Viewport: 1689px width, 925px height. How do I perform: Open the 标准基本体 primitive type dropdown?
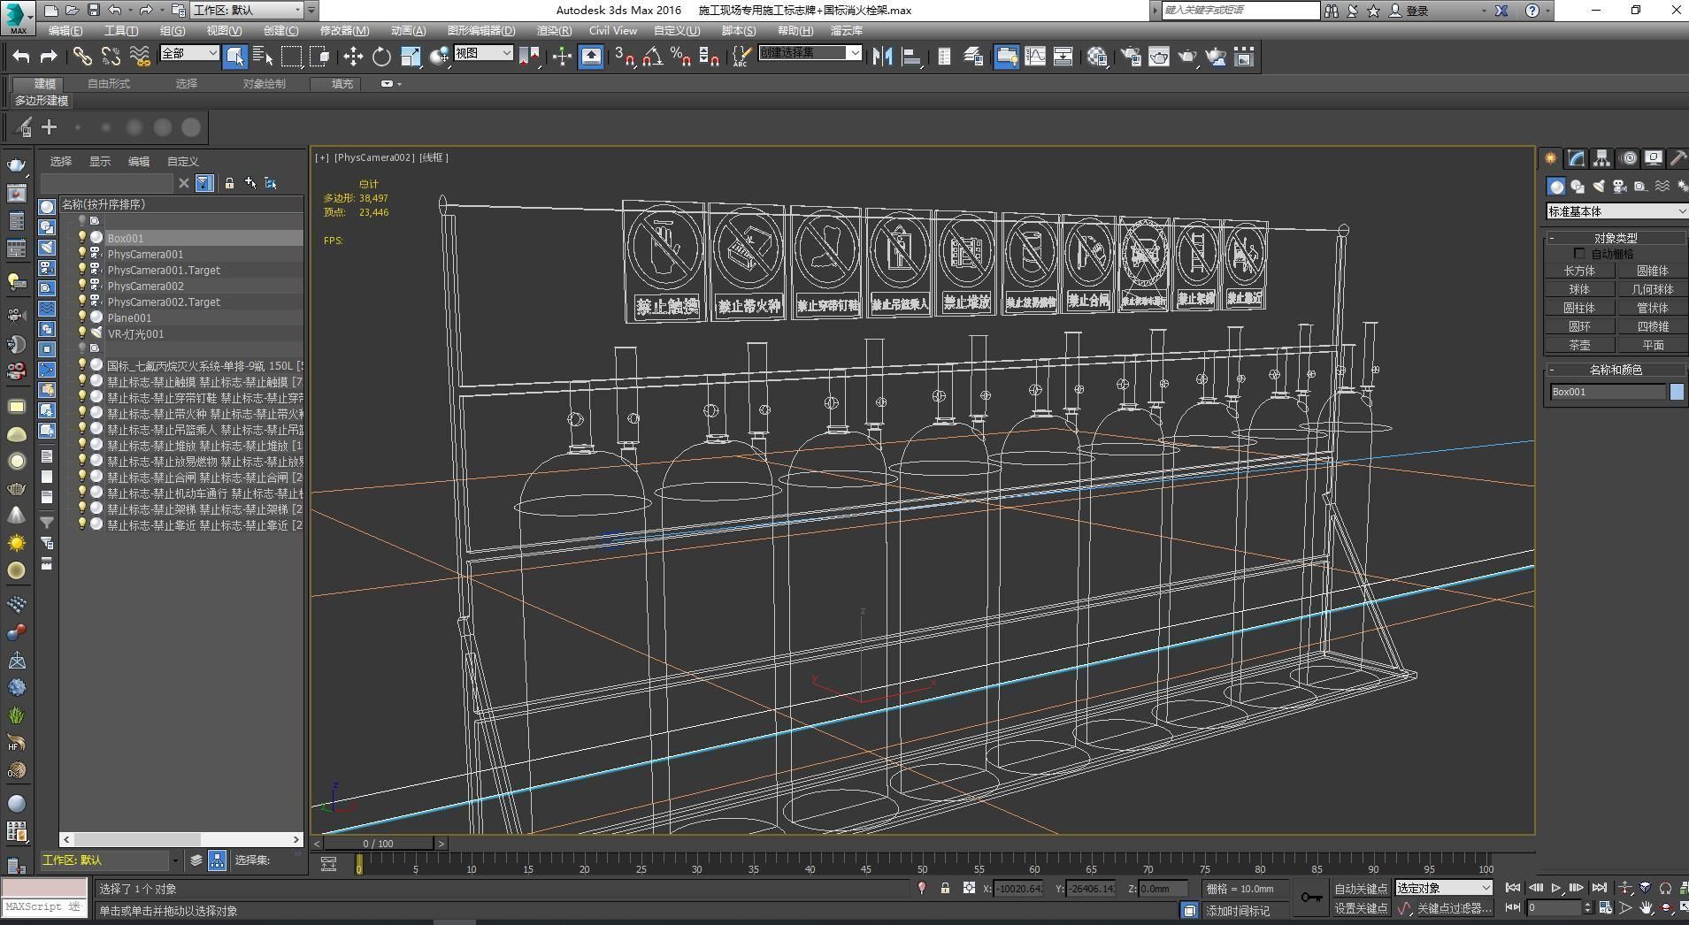pyautogui.click(x=1616, y=211)
